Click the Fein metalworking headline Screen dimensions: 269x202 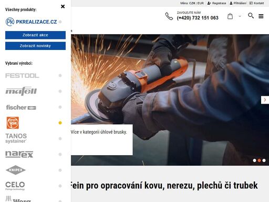point(164,186)
